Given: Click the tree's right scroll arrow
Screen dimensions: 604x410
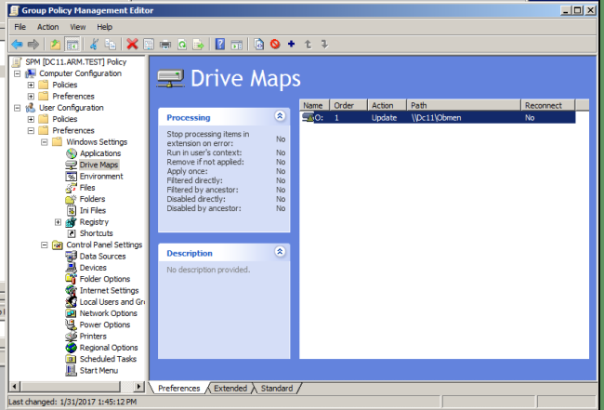Looking at the screenshot, I should coord(138,386).
